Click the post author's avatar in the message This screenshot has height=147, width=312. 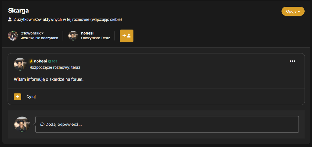pyautogui.click(x=20, y=64)
